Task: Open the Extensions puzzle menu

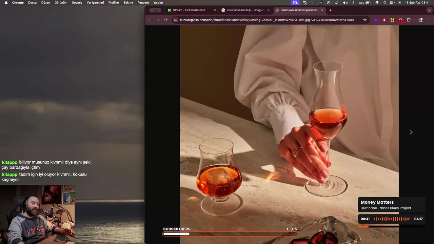Action: [x=409, y=20]
